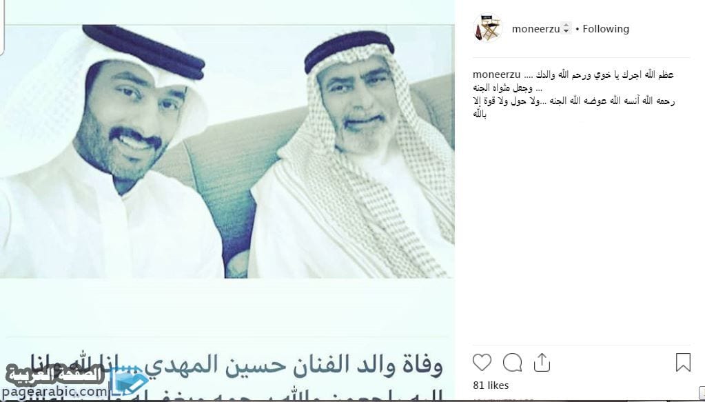Image resolution: width=705 pixels, height=402 pixels.
Task: Click the moneerzu username in the caption
Action: click(x=497, y=74)
